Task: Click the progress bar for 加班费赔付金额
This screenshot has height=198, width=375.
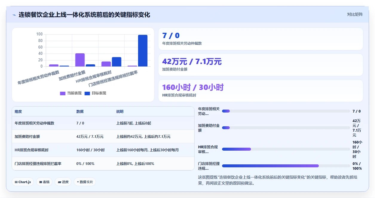Action: [x=286, y=128]
